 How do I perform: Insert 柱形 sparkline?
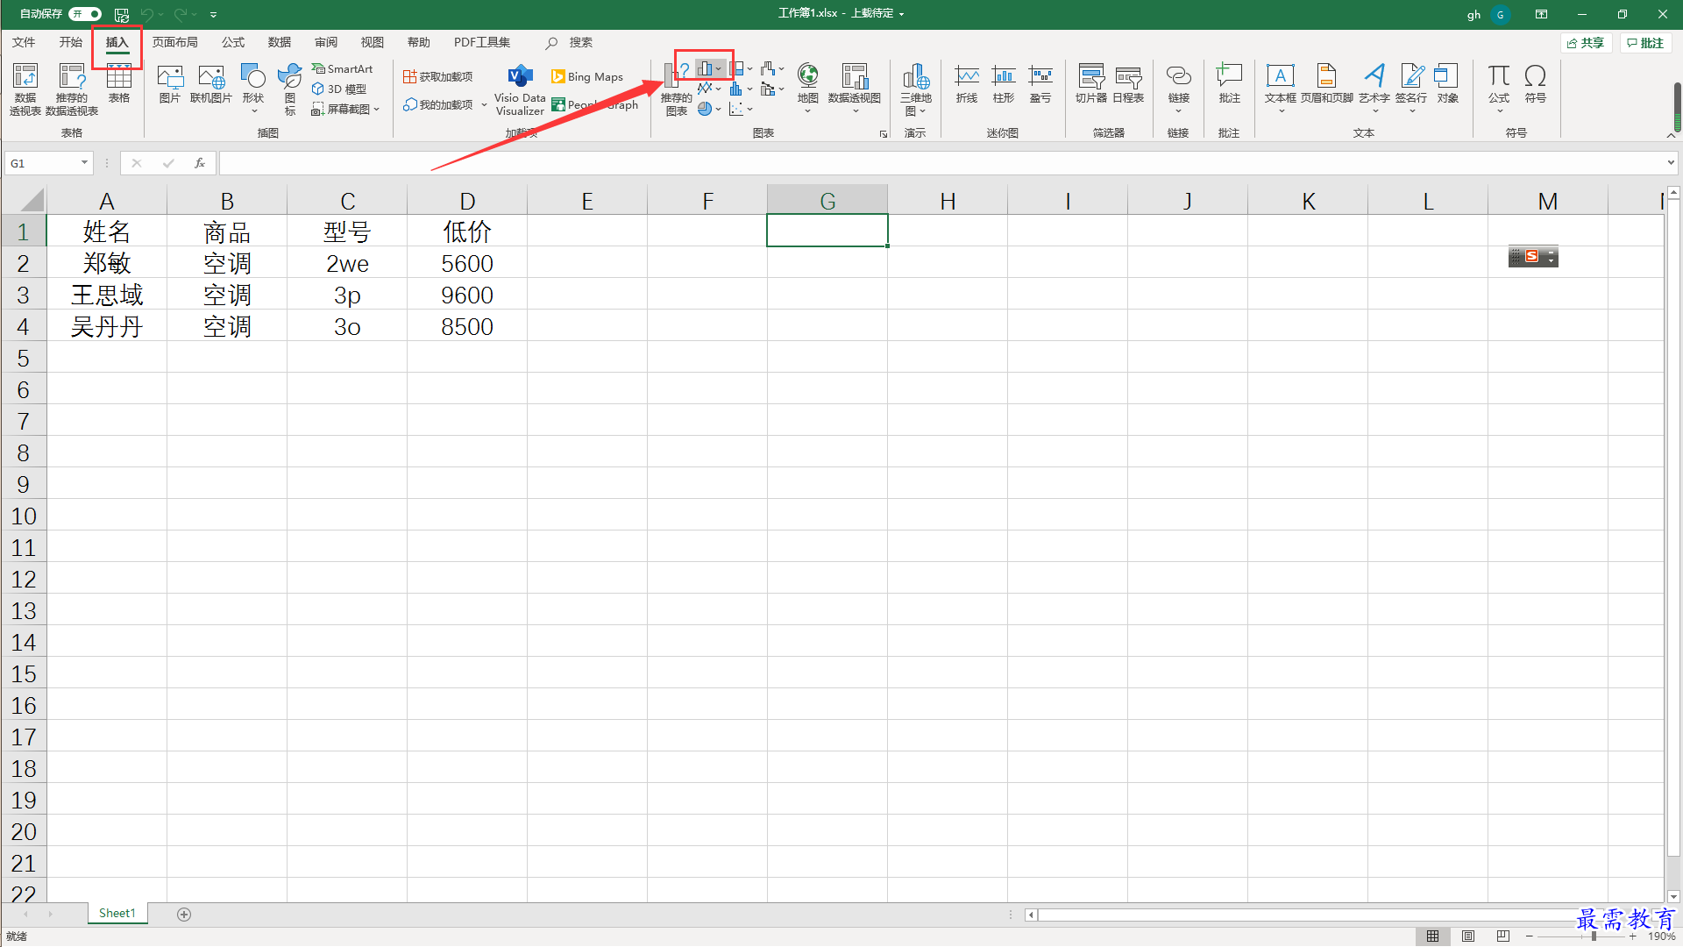[x=1004, y=84]
